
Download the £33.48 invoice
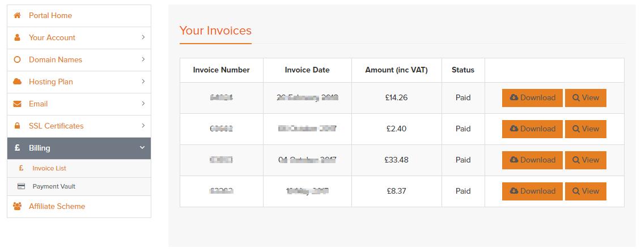tap(532, 160)
